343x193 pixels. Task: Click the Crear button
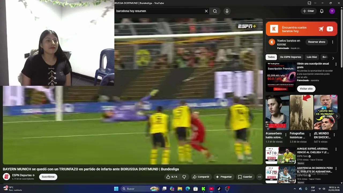click(x=308, y=11)
